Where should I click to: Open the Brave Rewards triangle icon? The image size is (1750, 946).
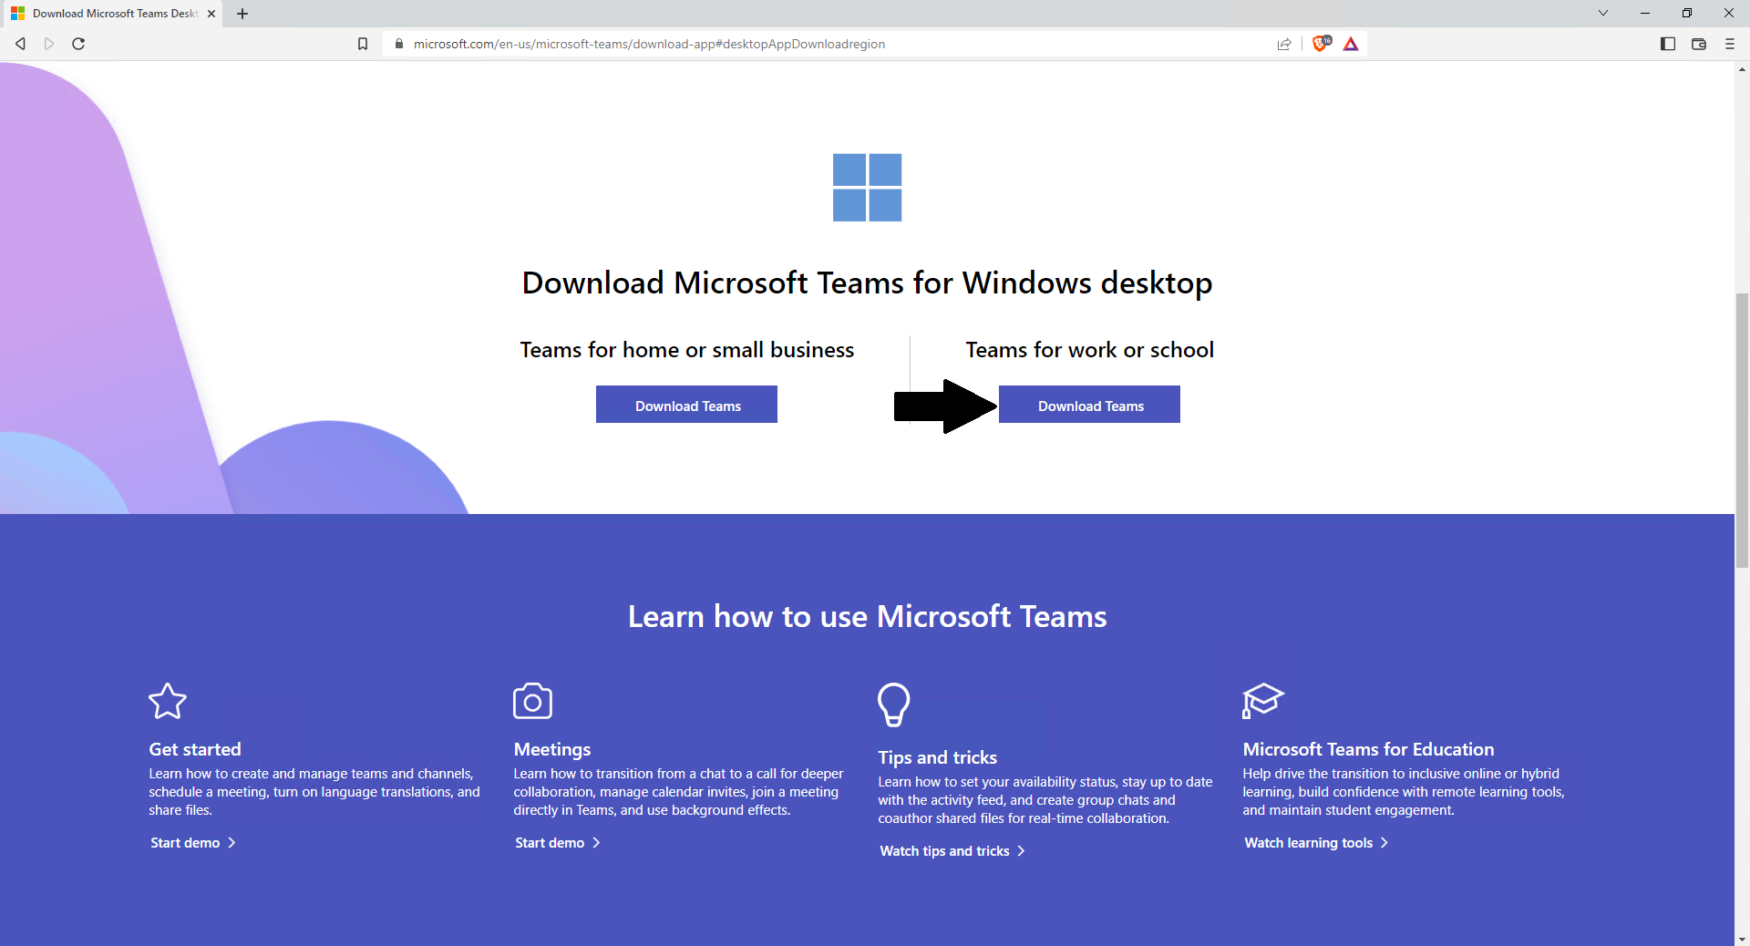point(1351,44)
